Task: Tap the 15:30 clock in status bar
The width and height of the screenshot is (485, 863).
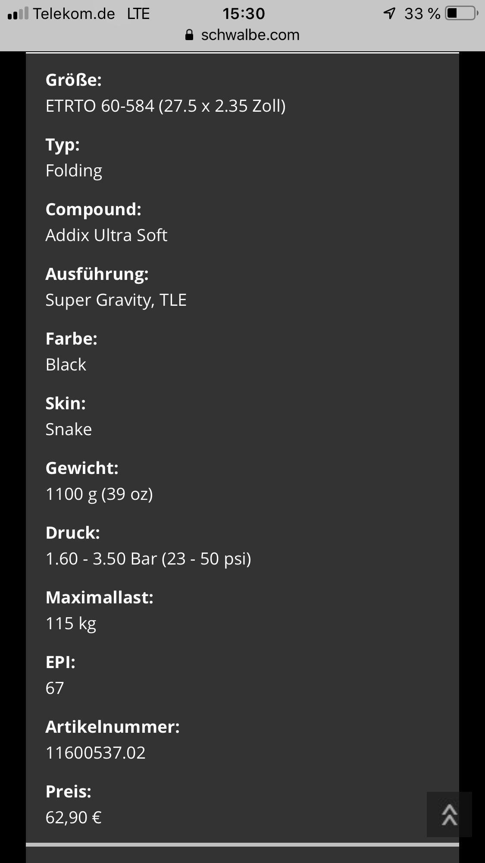Action: pos(244,14)
